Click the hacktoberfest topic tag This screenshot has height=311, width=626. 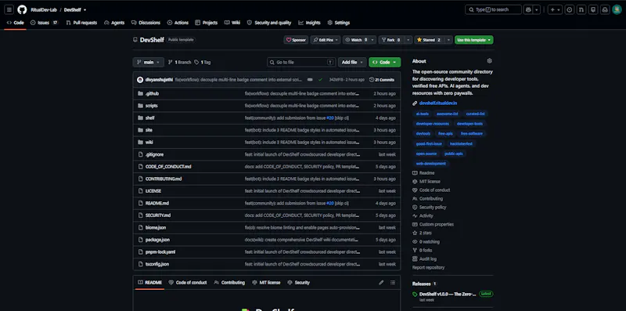[461, 143]
